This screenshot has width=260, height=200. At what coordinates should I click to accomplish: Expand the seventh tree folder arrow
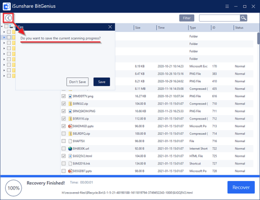[4, 65]
